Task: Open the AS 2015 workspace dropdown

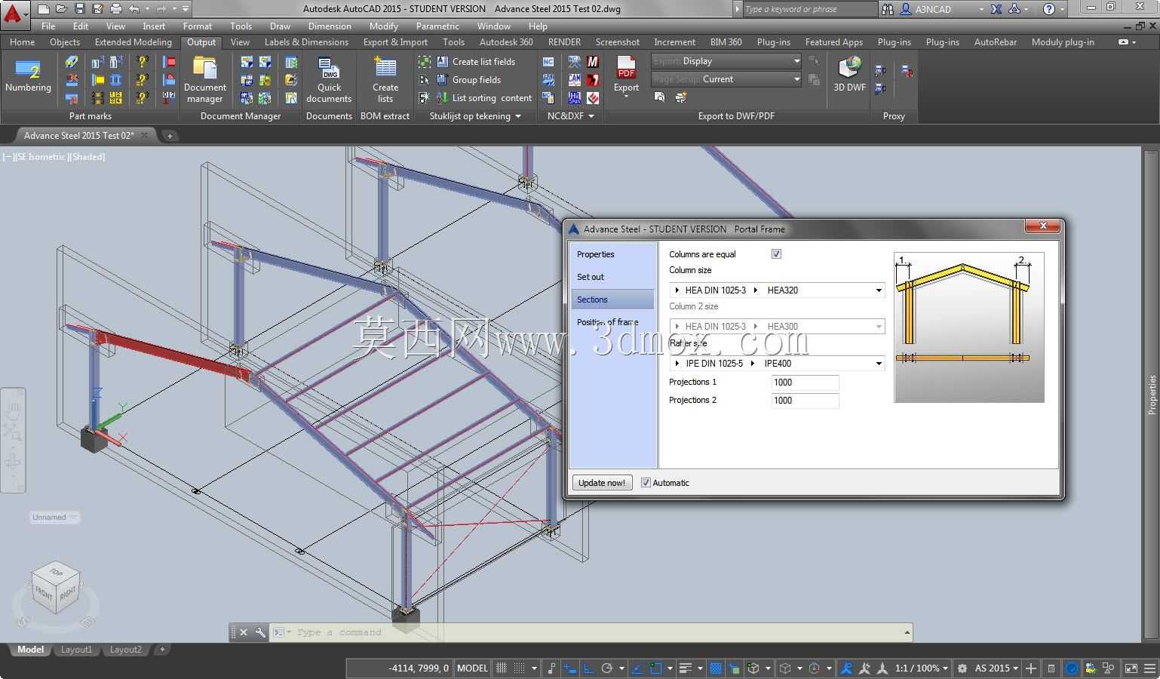Action: [x=996, y=668]
